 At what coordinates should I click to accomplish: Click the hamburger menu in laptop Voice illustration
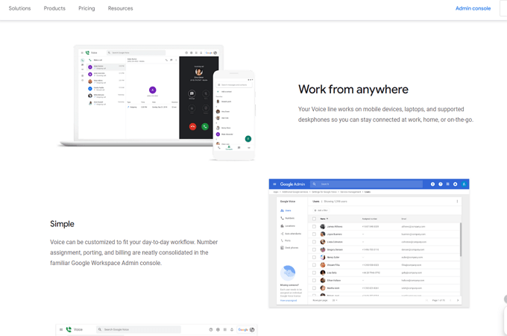pyautogui.click(x=82, y=52)
